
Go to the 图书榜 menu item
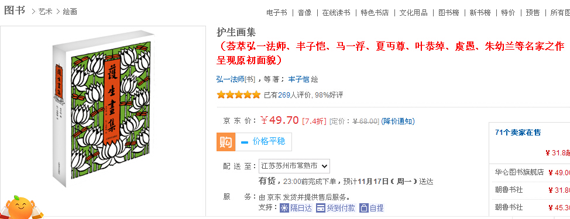click(449, 13)
